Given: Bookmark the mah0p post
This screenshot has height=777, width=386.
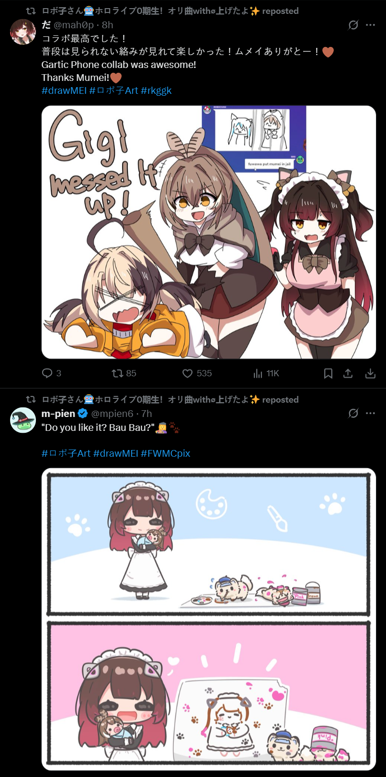Looking at the screenshot, I should click(328, 373).
